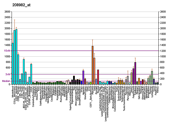Select the purple Ovary bar
Screen dimensions: 170x123
[83, 77]
